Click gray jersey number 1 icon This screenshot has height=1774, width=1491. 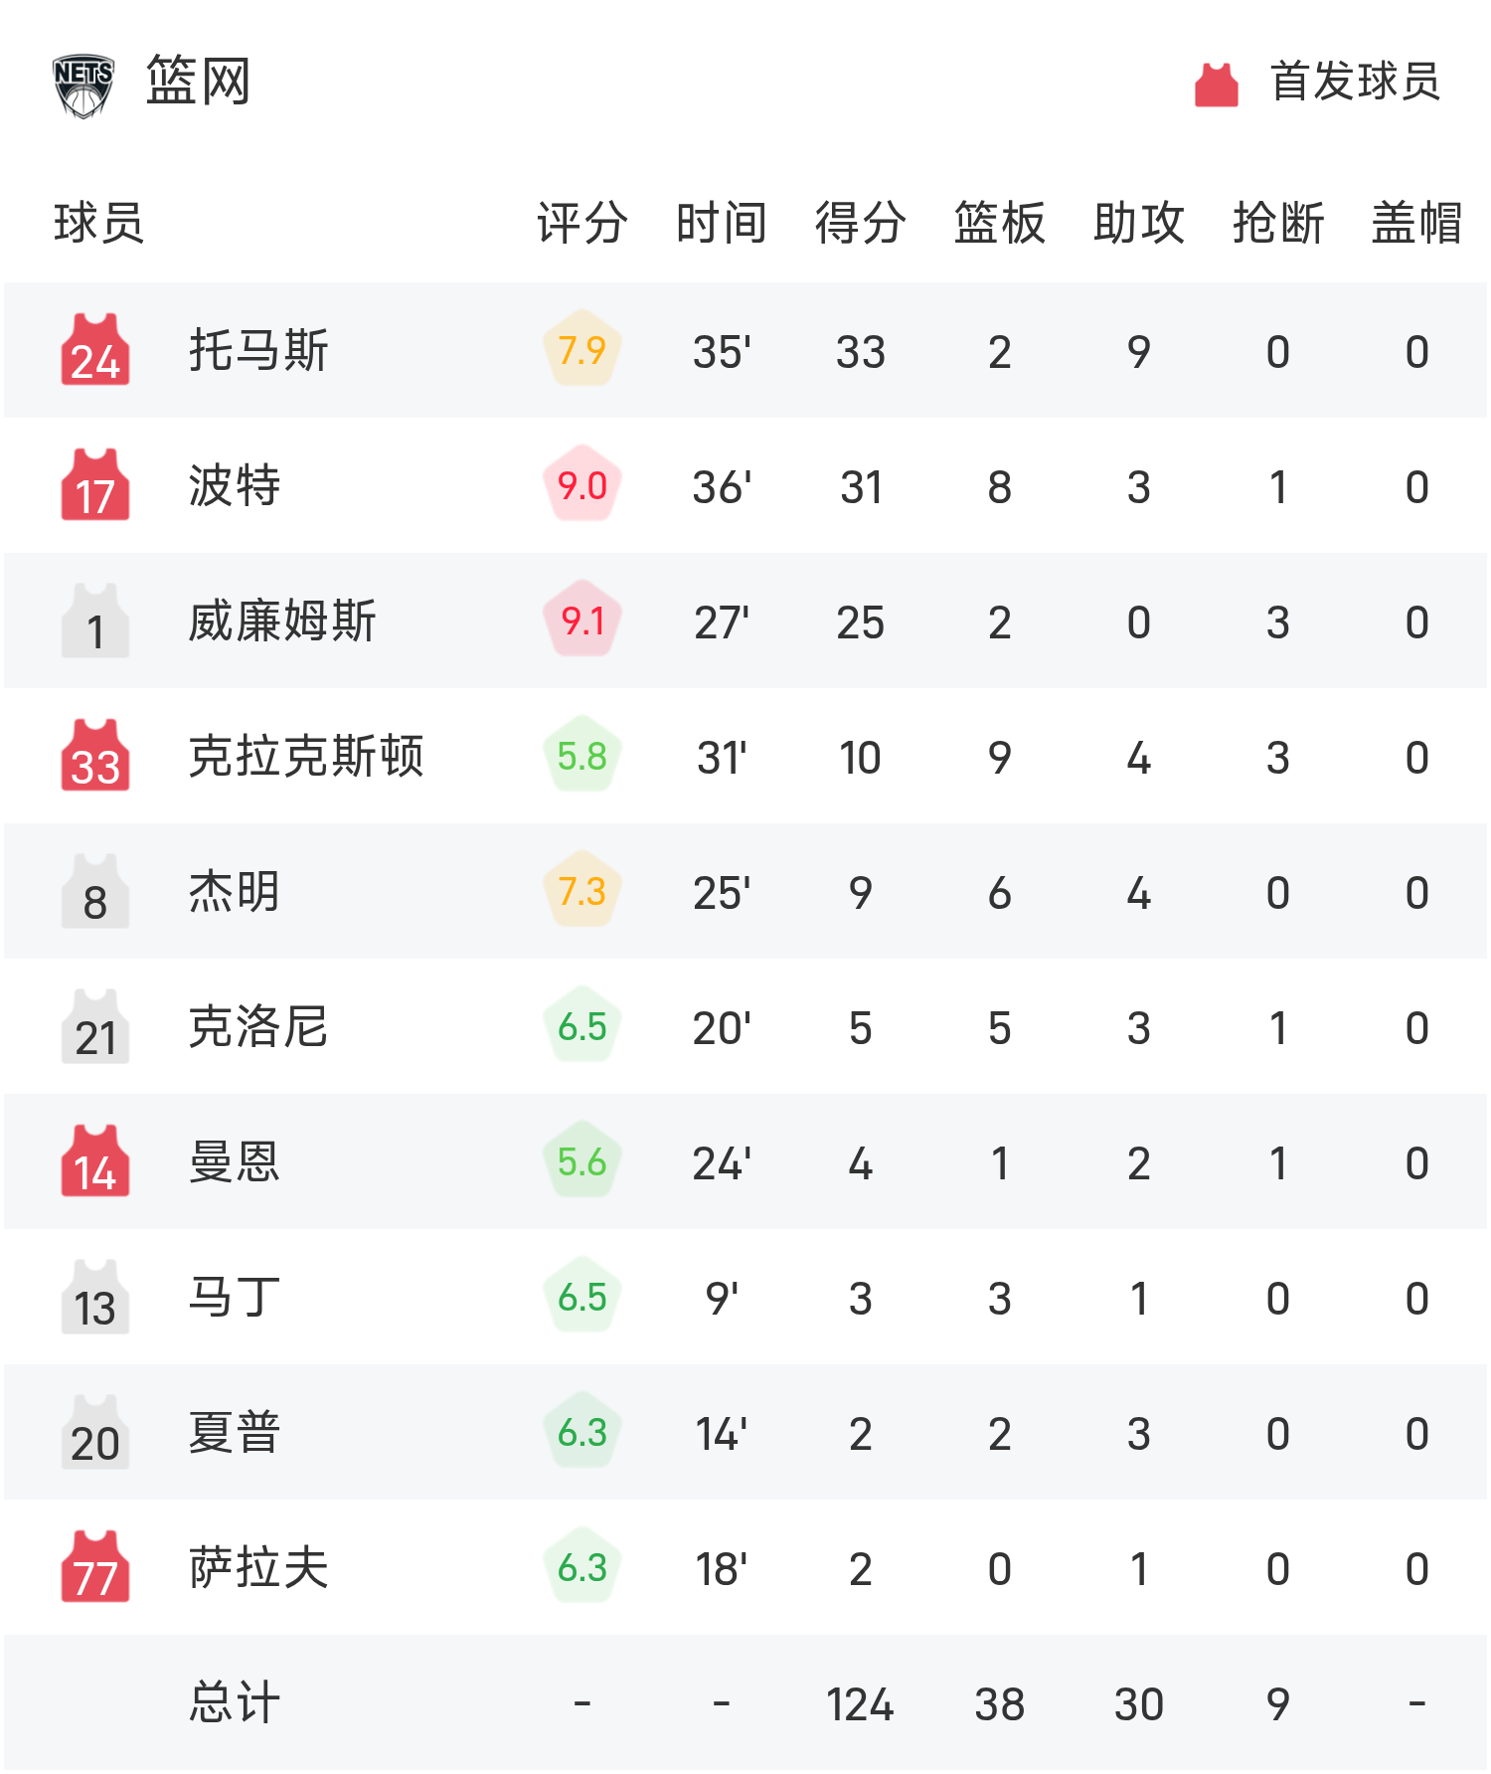(x=95, y=621)
